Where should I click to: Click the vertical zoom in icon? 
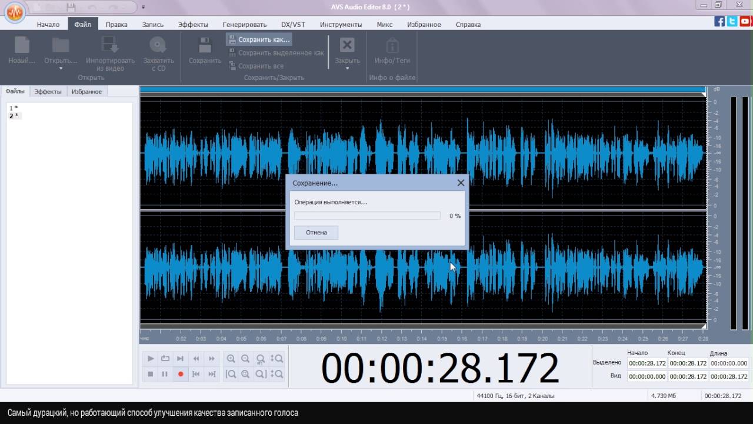276,358
